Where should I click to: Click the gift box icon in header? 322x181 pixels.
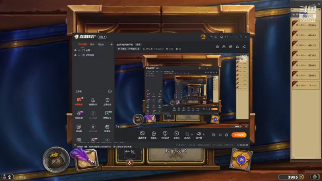pyautogui.click(x=217, y=47)
